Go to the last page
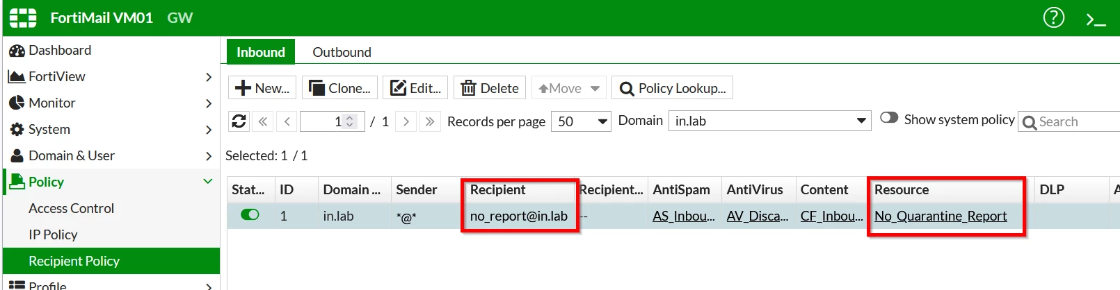Image resolution: width=1120 pixels, height=290 pixels. click(x=430, y=121)
